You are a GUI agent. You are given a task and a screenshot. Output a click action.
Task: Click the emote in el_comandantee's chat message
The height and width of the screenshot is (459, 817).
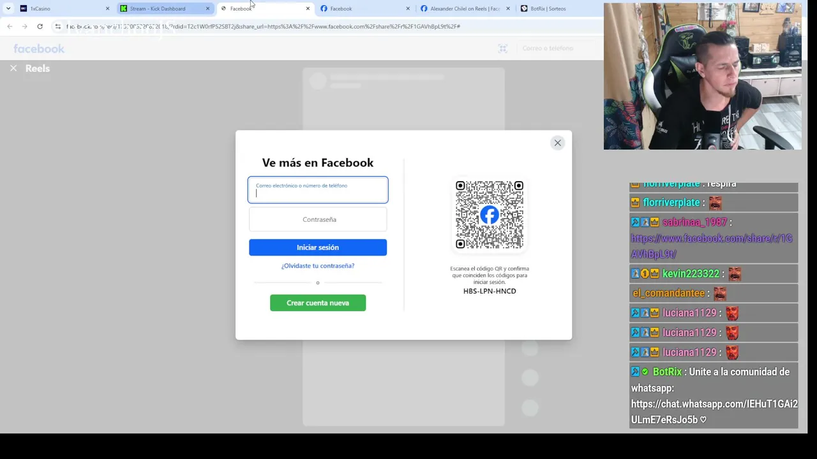(x=719, y=293)
